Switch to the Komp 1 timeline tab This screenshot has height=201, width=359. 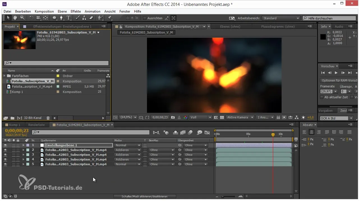pos(15,125)
